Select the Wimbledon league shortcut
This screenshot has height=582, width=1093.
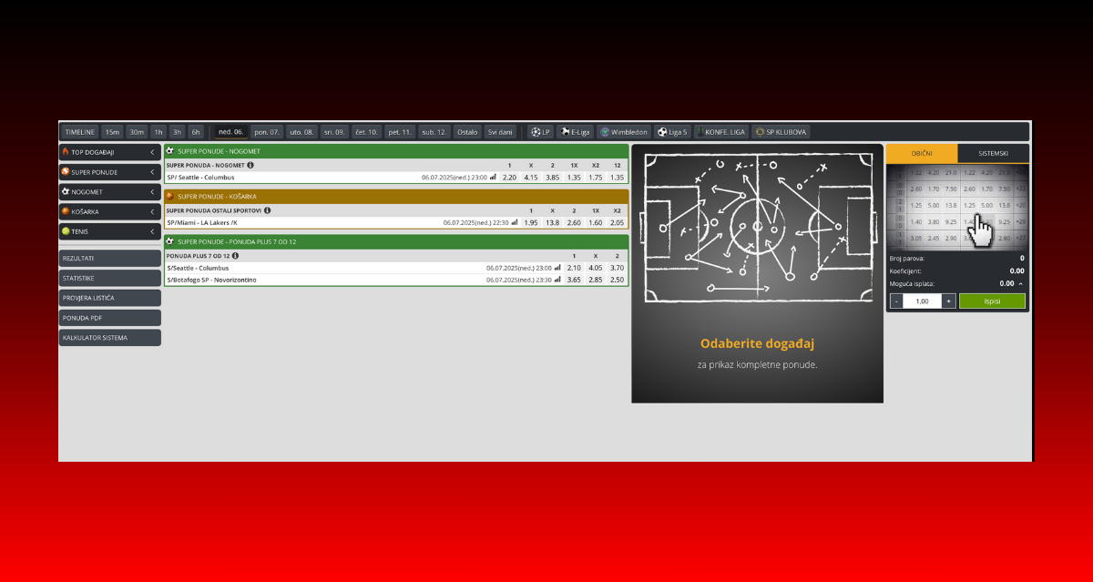point(624,132)
